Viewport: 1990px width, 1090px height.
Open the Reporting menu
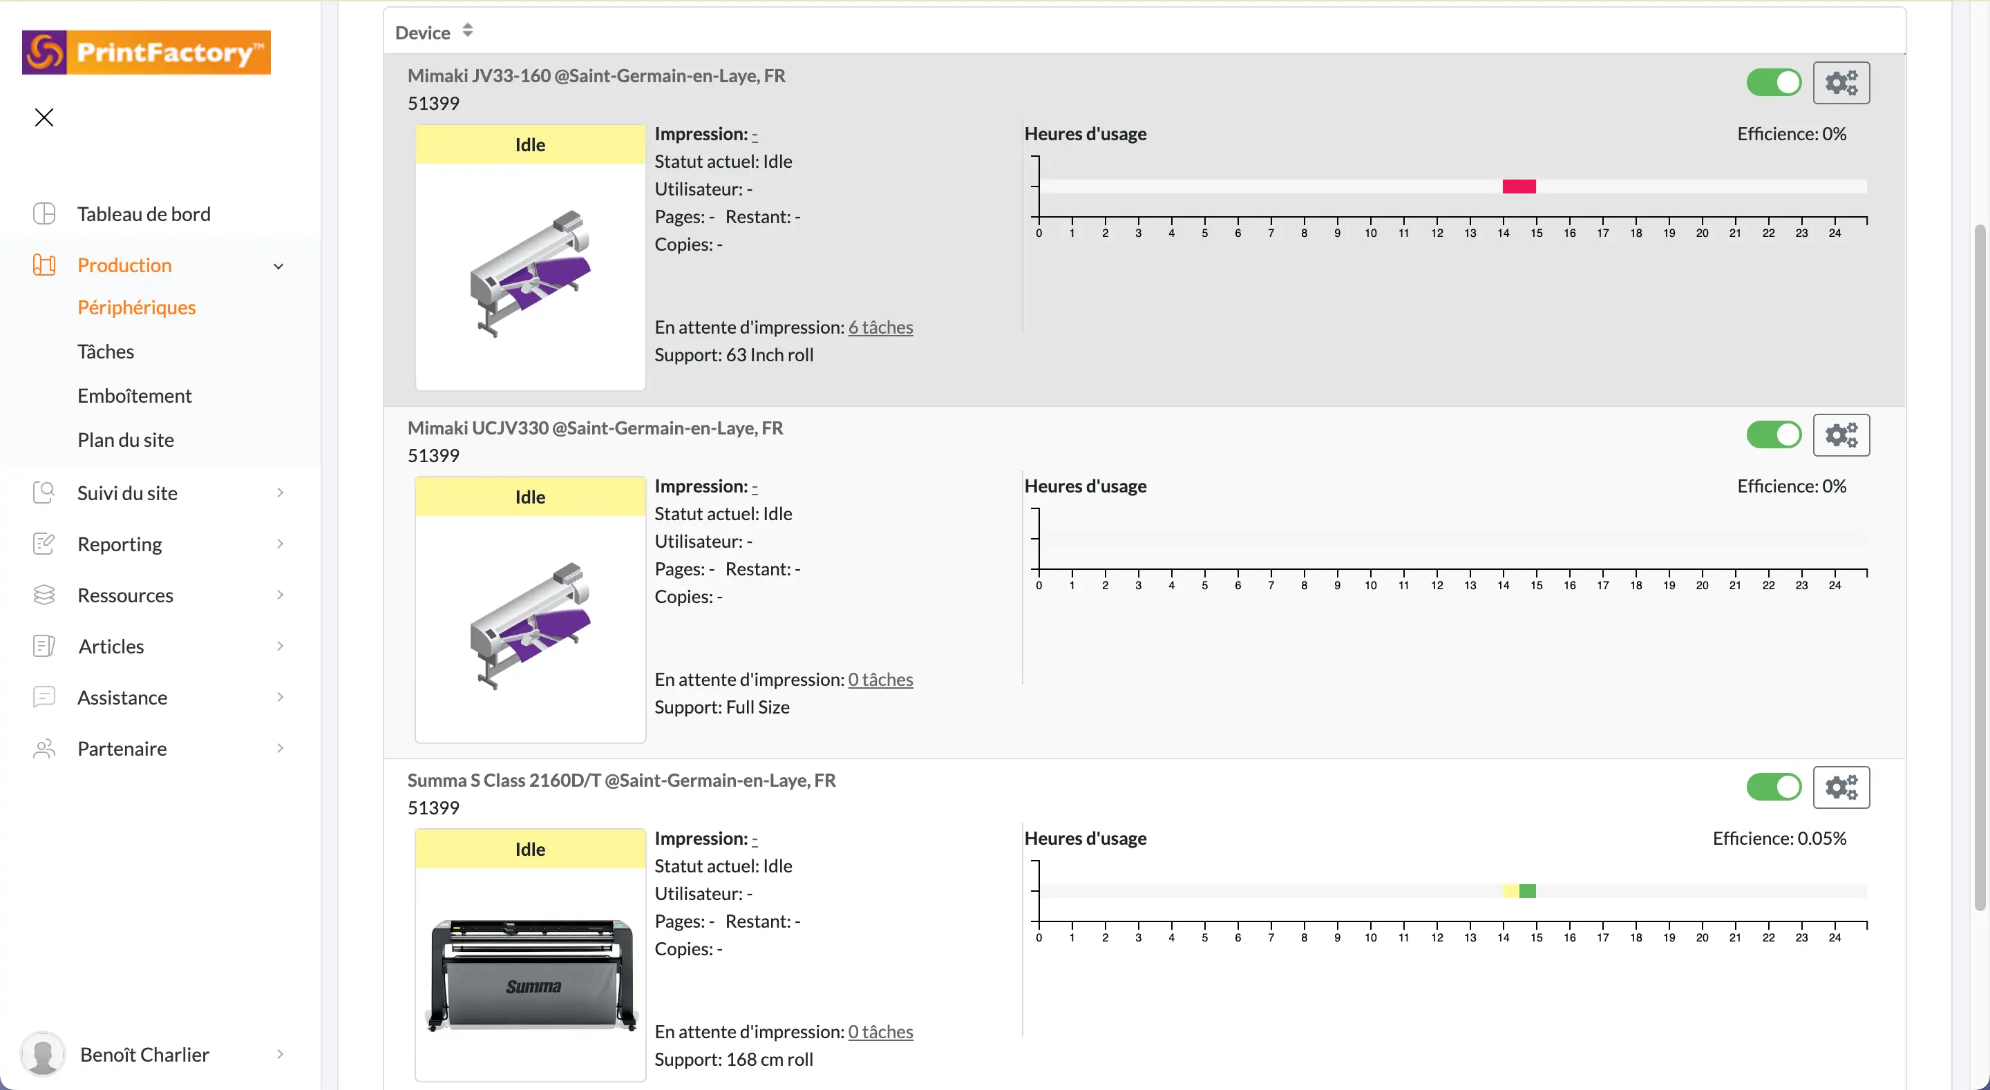pyautogui.click(x=120, y=544)
